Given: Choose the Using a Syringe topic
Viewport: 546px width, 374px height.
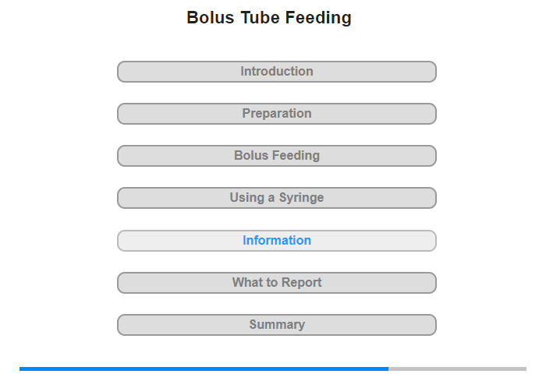Looking at the screenshot, I should 276,198.
